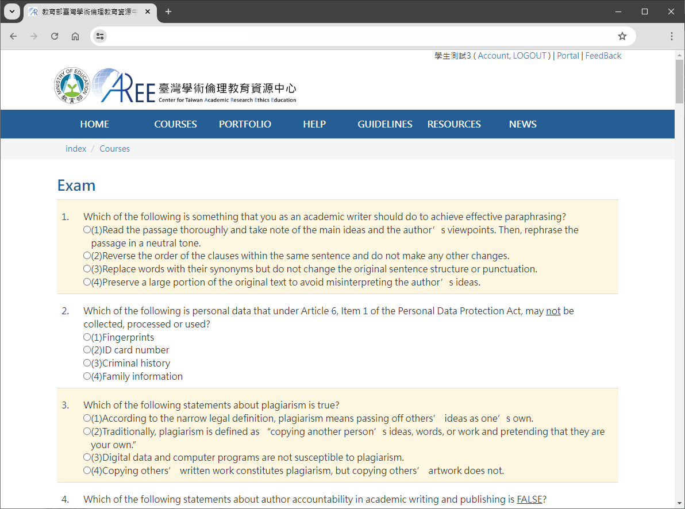The height and width of the screenshot is (509, 685).
Task: Select option Copying others' written work
Action: point(87,470)
